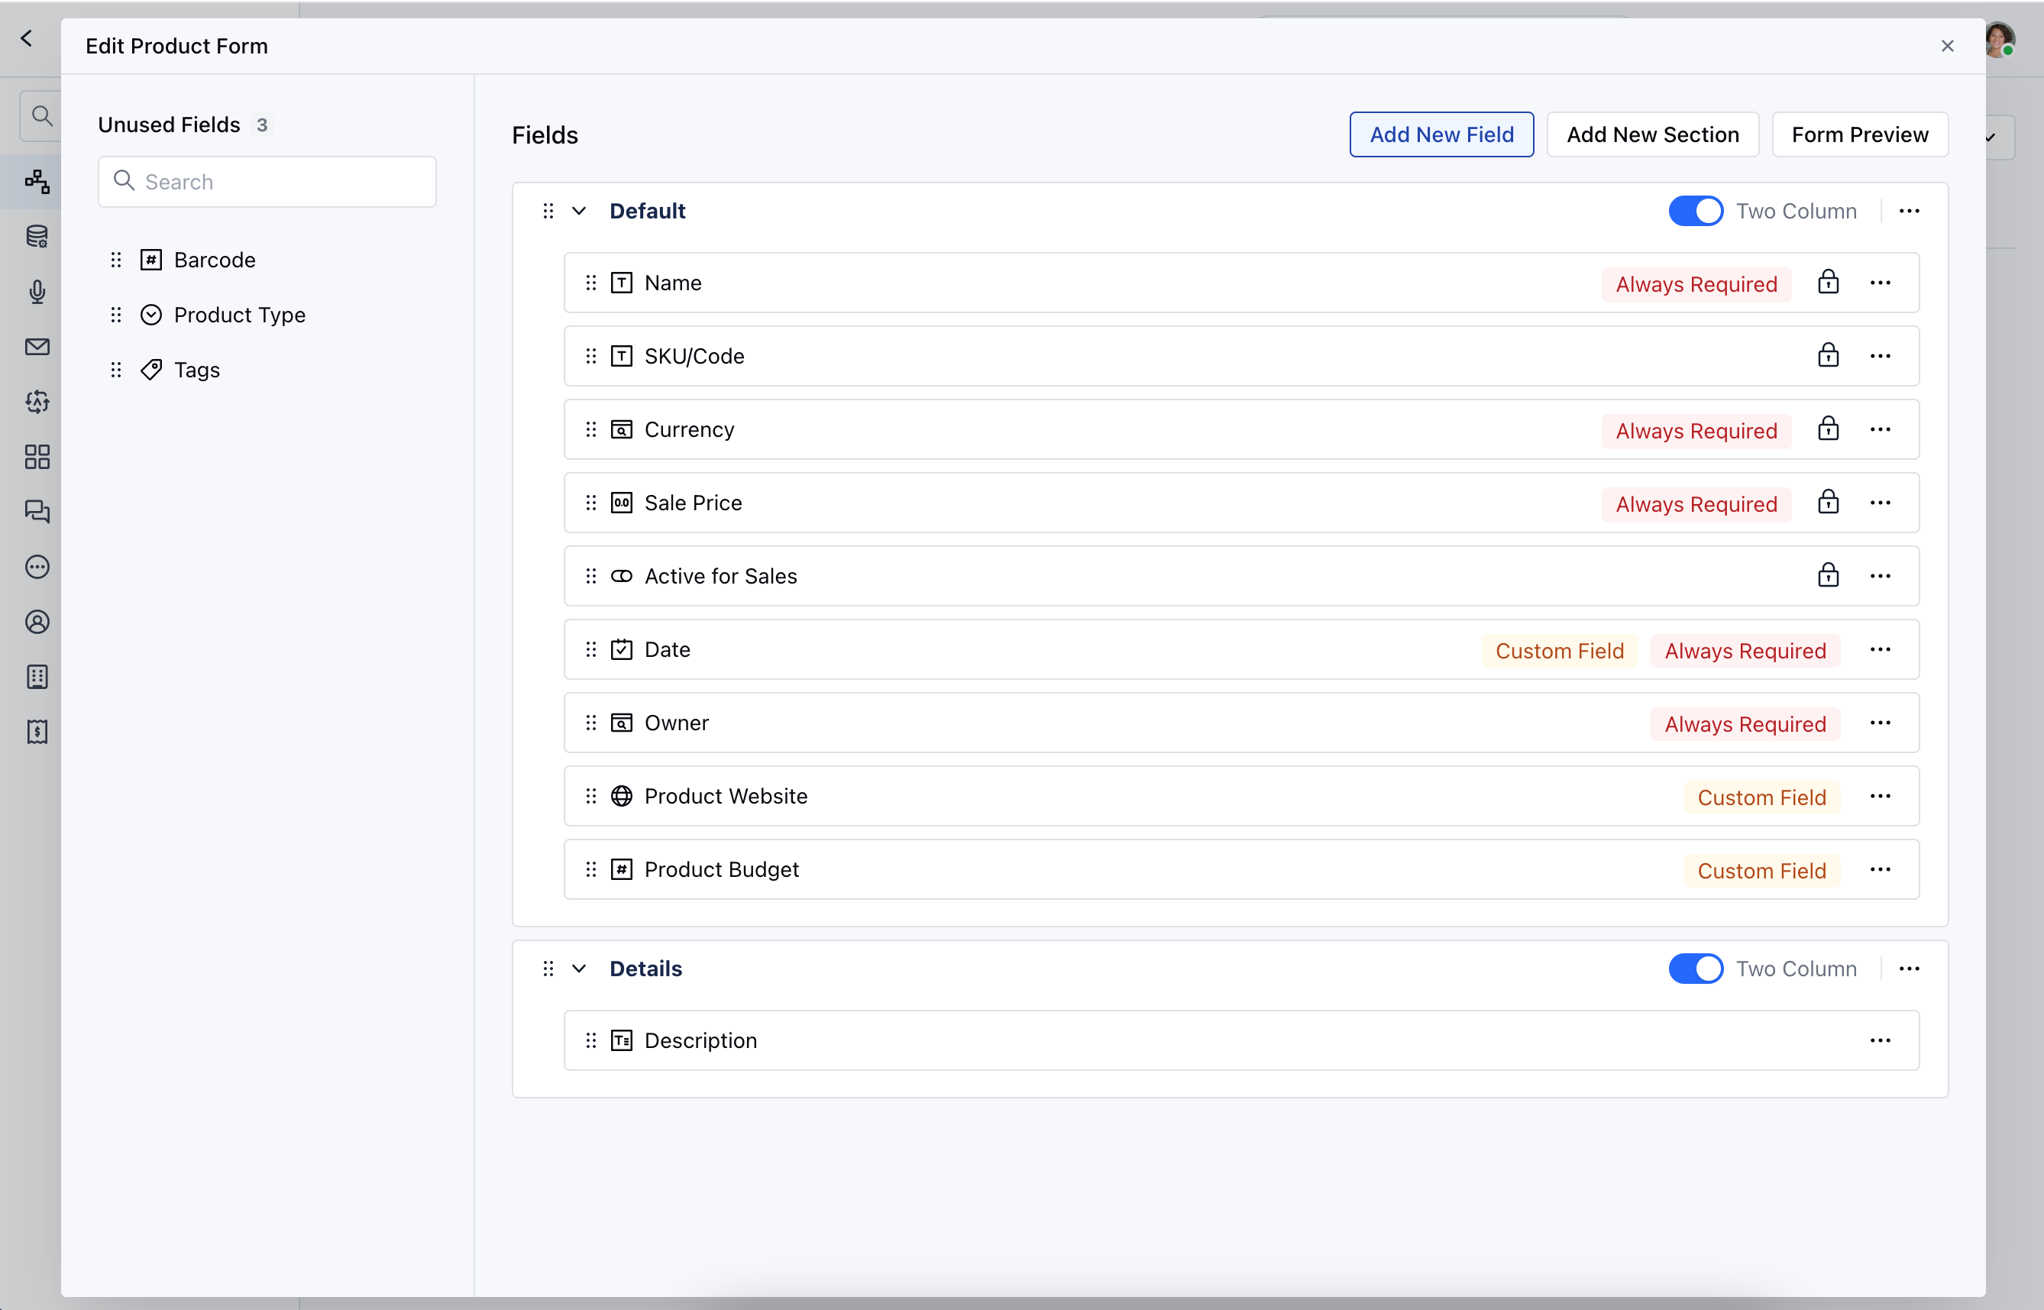Open the options menu for Sale Price field
Screen dimensions: 2044x1310
[1881, 502]
